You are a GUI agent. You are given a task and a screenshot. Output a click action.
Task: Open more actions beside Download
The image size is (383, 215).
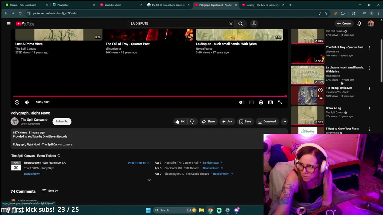284,122
